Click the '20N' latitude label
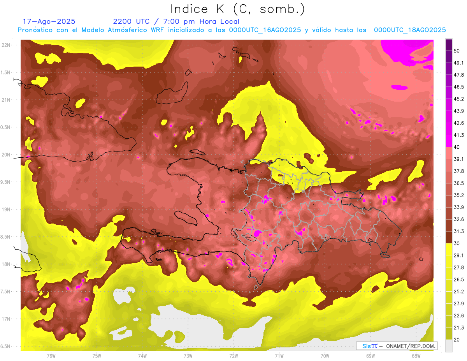The width and height of the screenshot is (467, 361). pyautogui.click(x=7, y=155)
